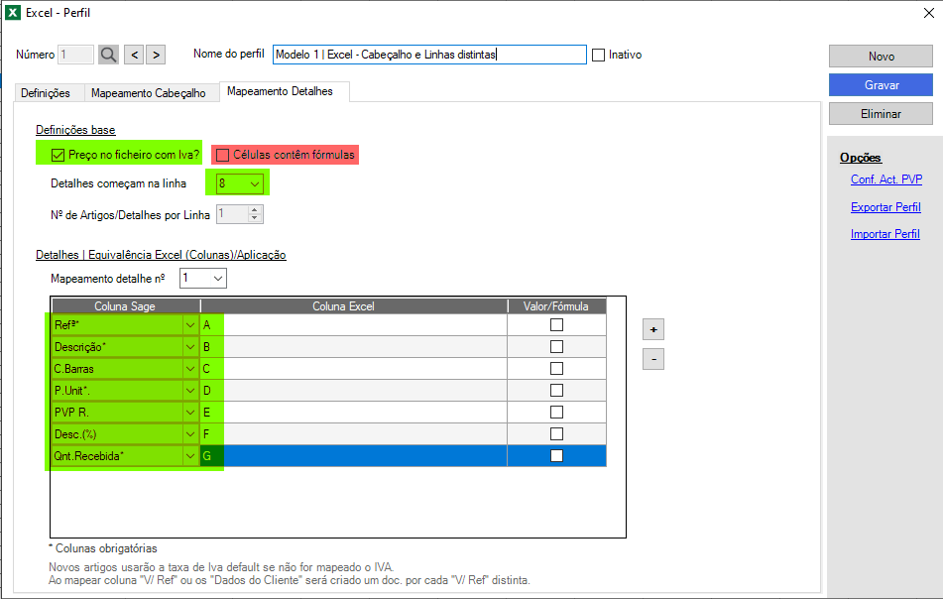Add a mapping row with plus button
The image size is (943, 599).
tap(653, 329)
